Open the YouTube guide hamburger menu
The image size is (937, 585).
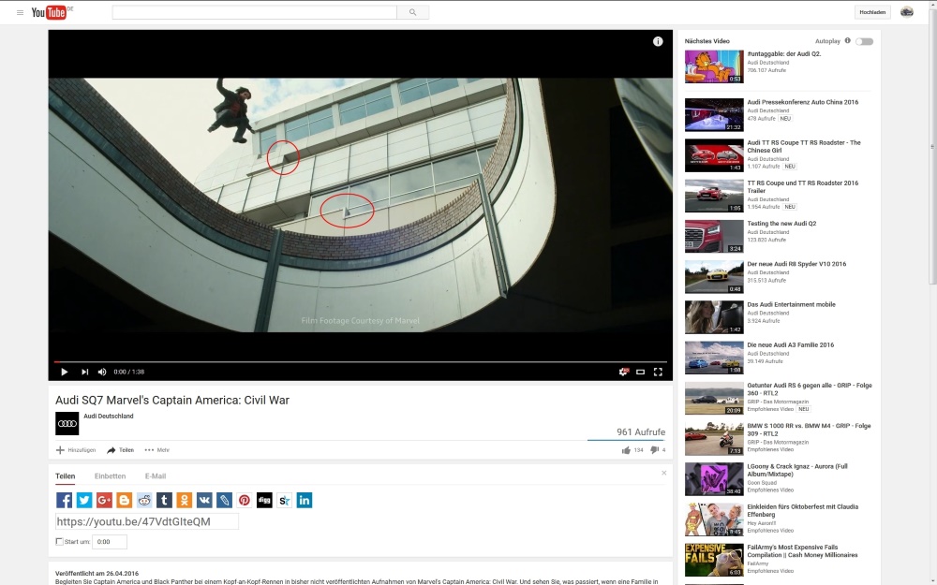(x=20, y=12)
